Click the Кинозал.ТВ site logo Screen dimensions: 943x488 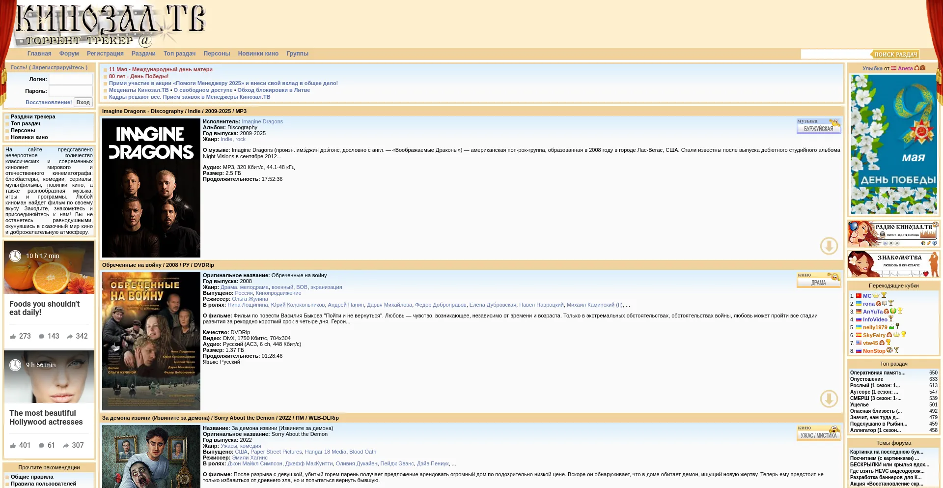tap(111, 26)
